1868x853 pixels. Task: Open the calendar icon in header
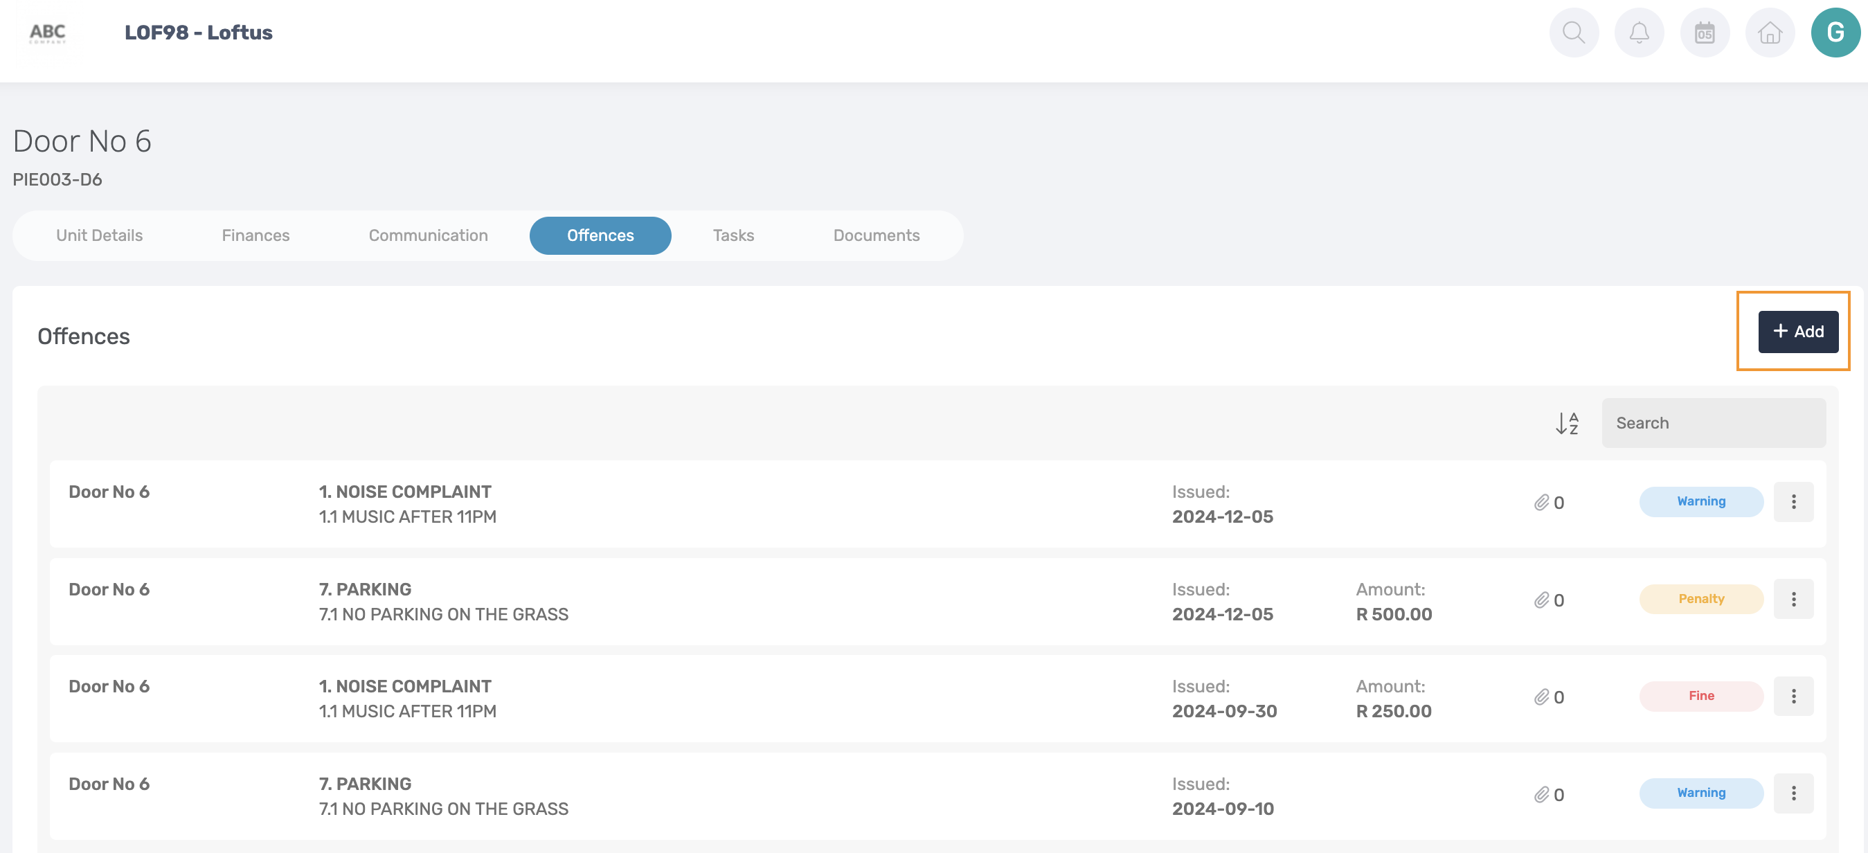(x=1704, y=33)
